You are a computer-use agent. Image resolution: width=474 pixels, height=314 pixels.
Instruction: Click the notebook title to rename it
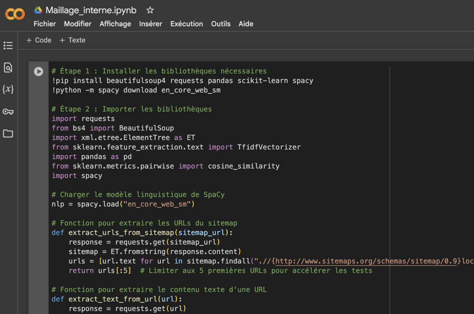[x=91, y=10]
